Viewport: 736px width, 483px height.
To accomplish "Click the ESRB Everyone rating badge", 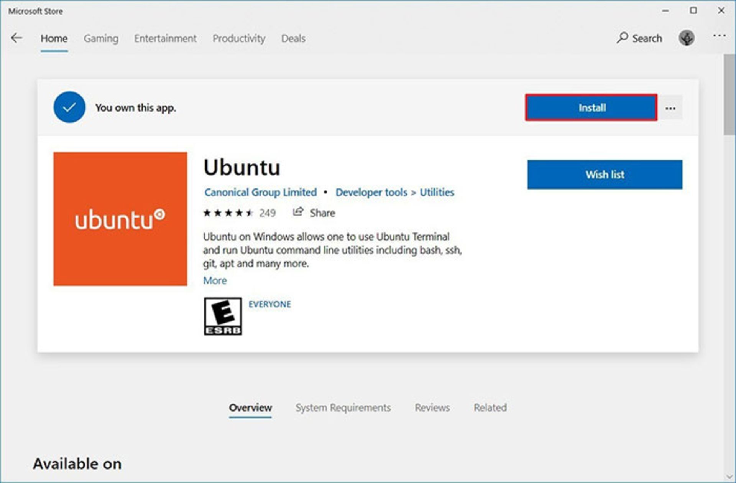I will [x=223, y=316].
